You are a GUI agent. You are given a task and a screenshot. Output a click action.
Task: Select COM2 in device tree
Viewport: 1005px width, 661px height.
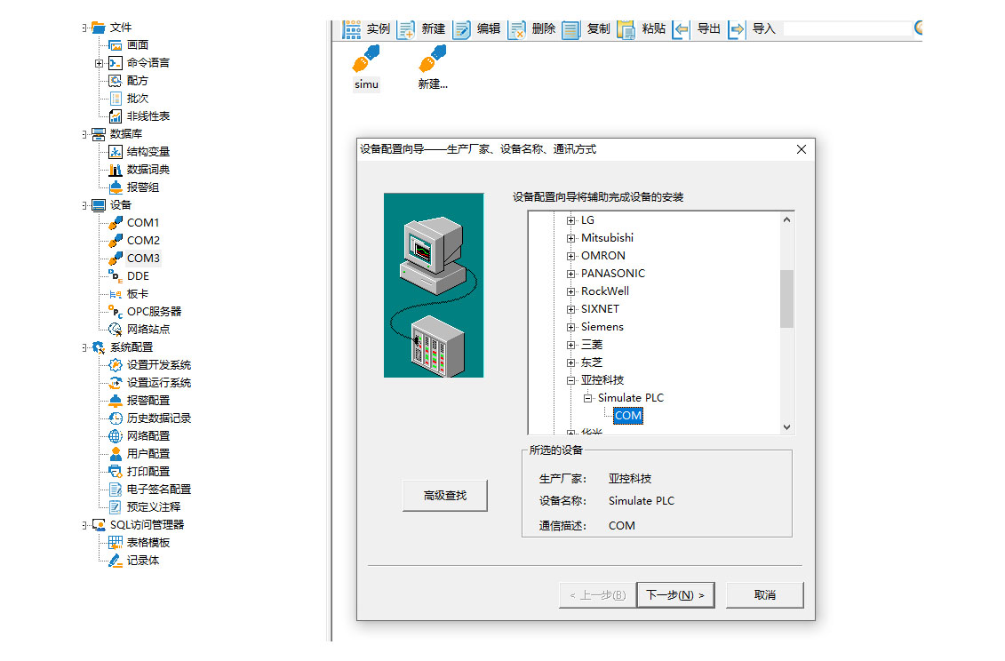(142, 241)
